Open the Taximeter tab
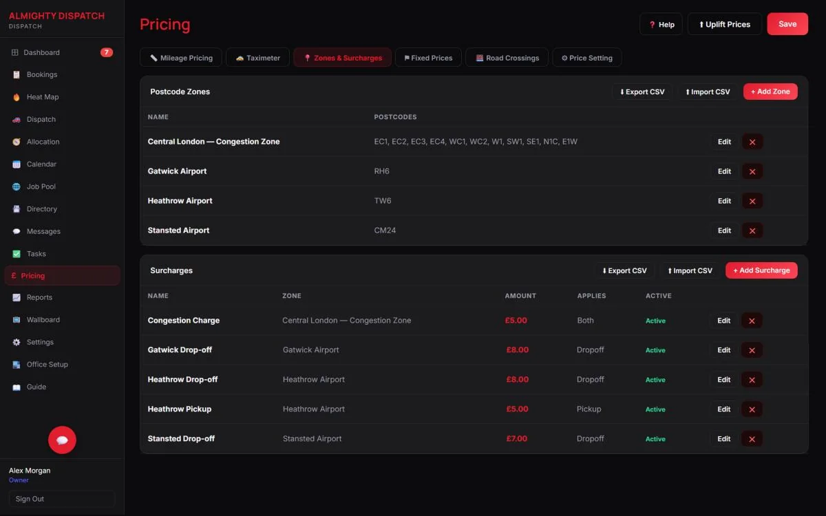 click(257, 58)
